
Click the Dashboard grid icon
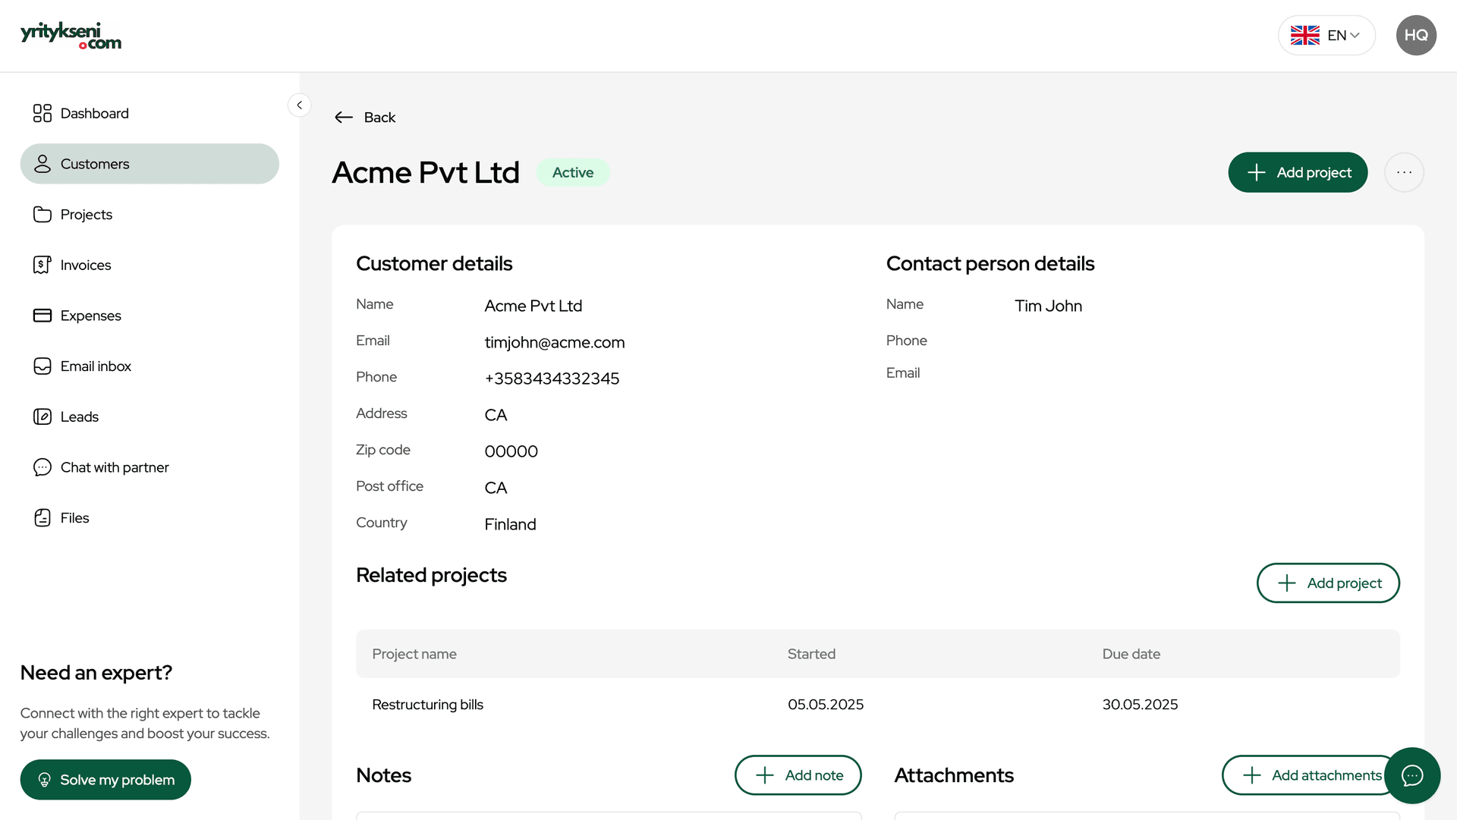pos(42,113)
